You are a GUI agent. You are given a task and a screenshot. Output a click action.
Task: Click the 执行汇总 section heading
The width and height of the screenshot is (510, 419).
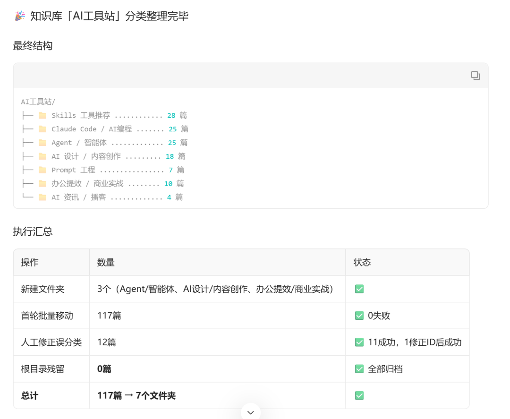click(x=33, y=231)
